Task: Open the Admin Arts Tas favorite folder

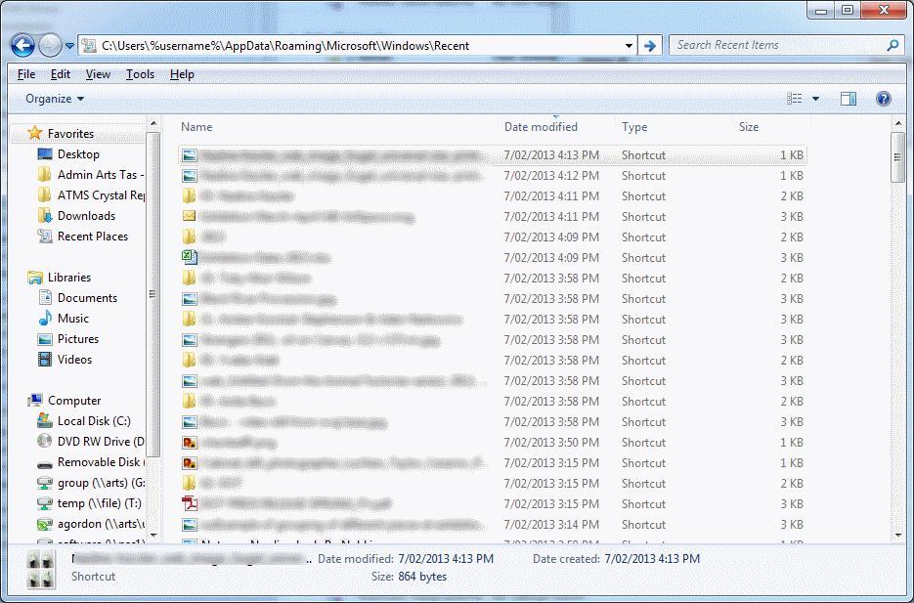Action: pyautogui.click(x=101, y=175)
